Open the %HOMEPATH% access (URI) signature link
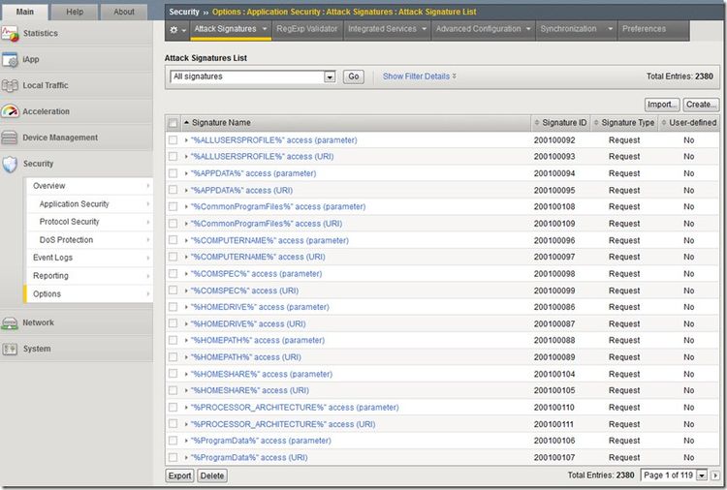727x490 pixels. click(x=248, y=357)
